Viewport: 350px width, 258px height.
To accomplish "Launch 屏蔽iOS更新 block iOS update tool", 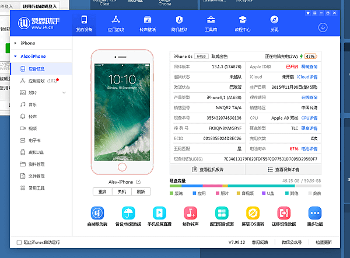I will click(x=253, y=216).
